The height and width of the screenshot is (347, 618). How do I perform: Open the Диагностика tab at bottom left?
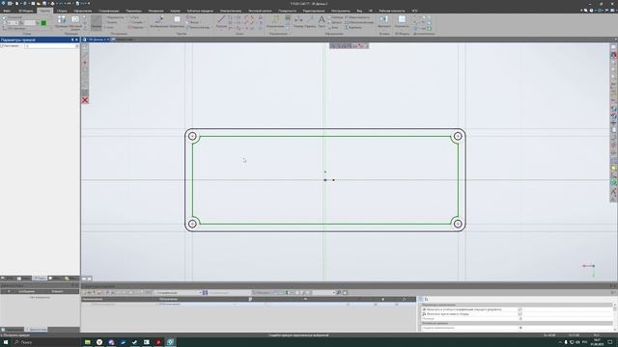pyautogui.click(x=37, y=330)
